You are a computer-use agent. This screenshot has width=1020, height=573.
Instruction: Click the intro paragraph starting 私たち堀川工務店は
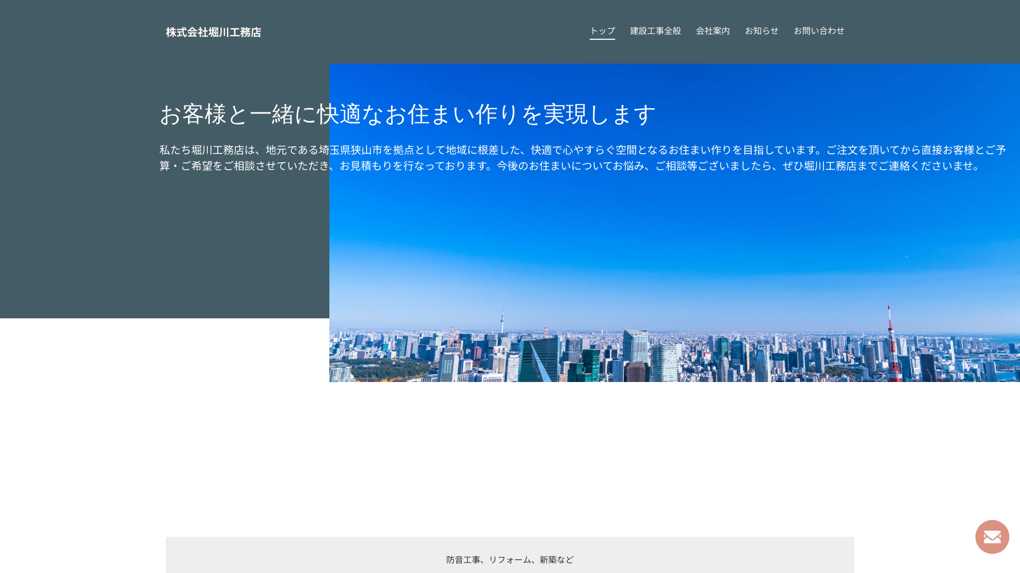point(583,158)
